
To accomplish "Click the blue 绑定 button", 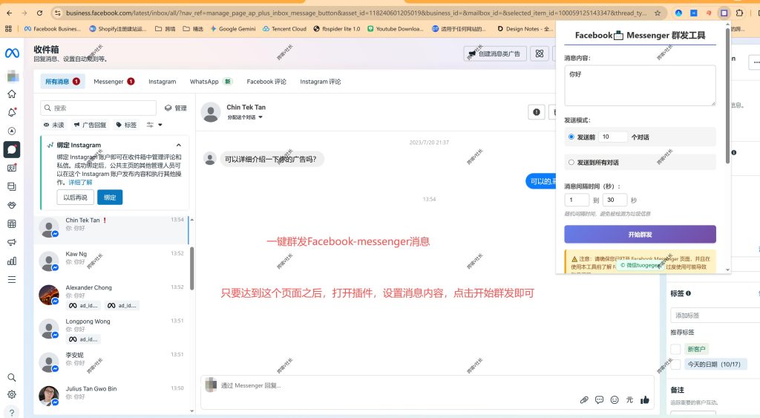I will (x=110, y=197).
